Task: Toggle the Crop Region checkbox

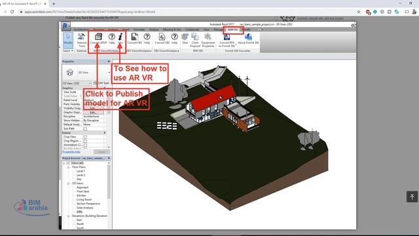Action: tap(85, 141)
